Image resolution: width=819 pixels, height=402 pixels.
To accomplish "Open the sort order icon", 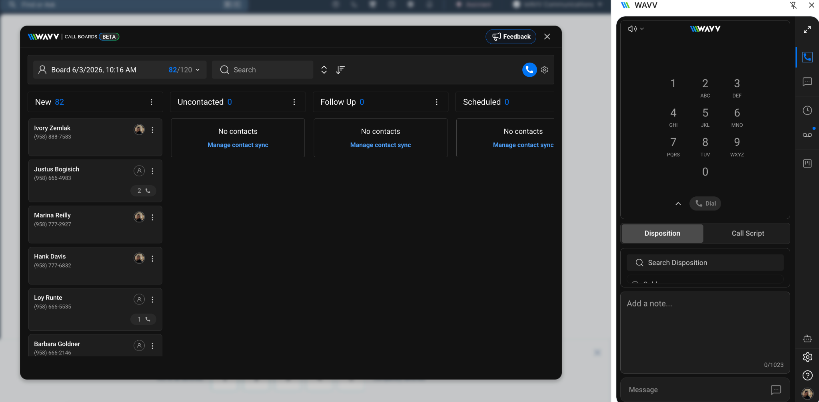I will coord(340,70).
